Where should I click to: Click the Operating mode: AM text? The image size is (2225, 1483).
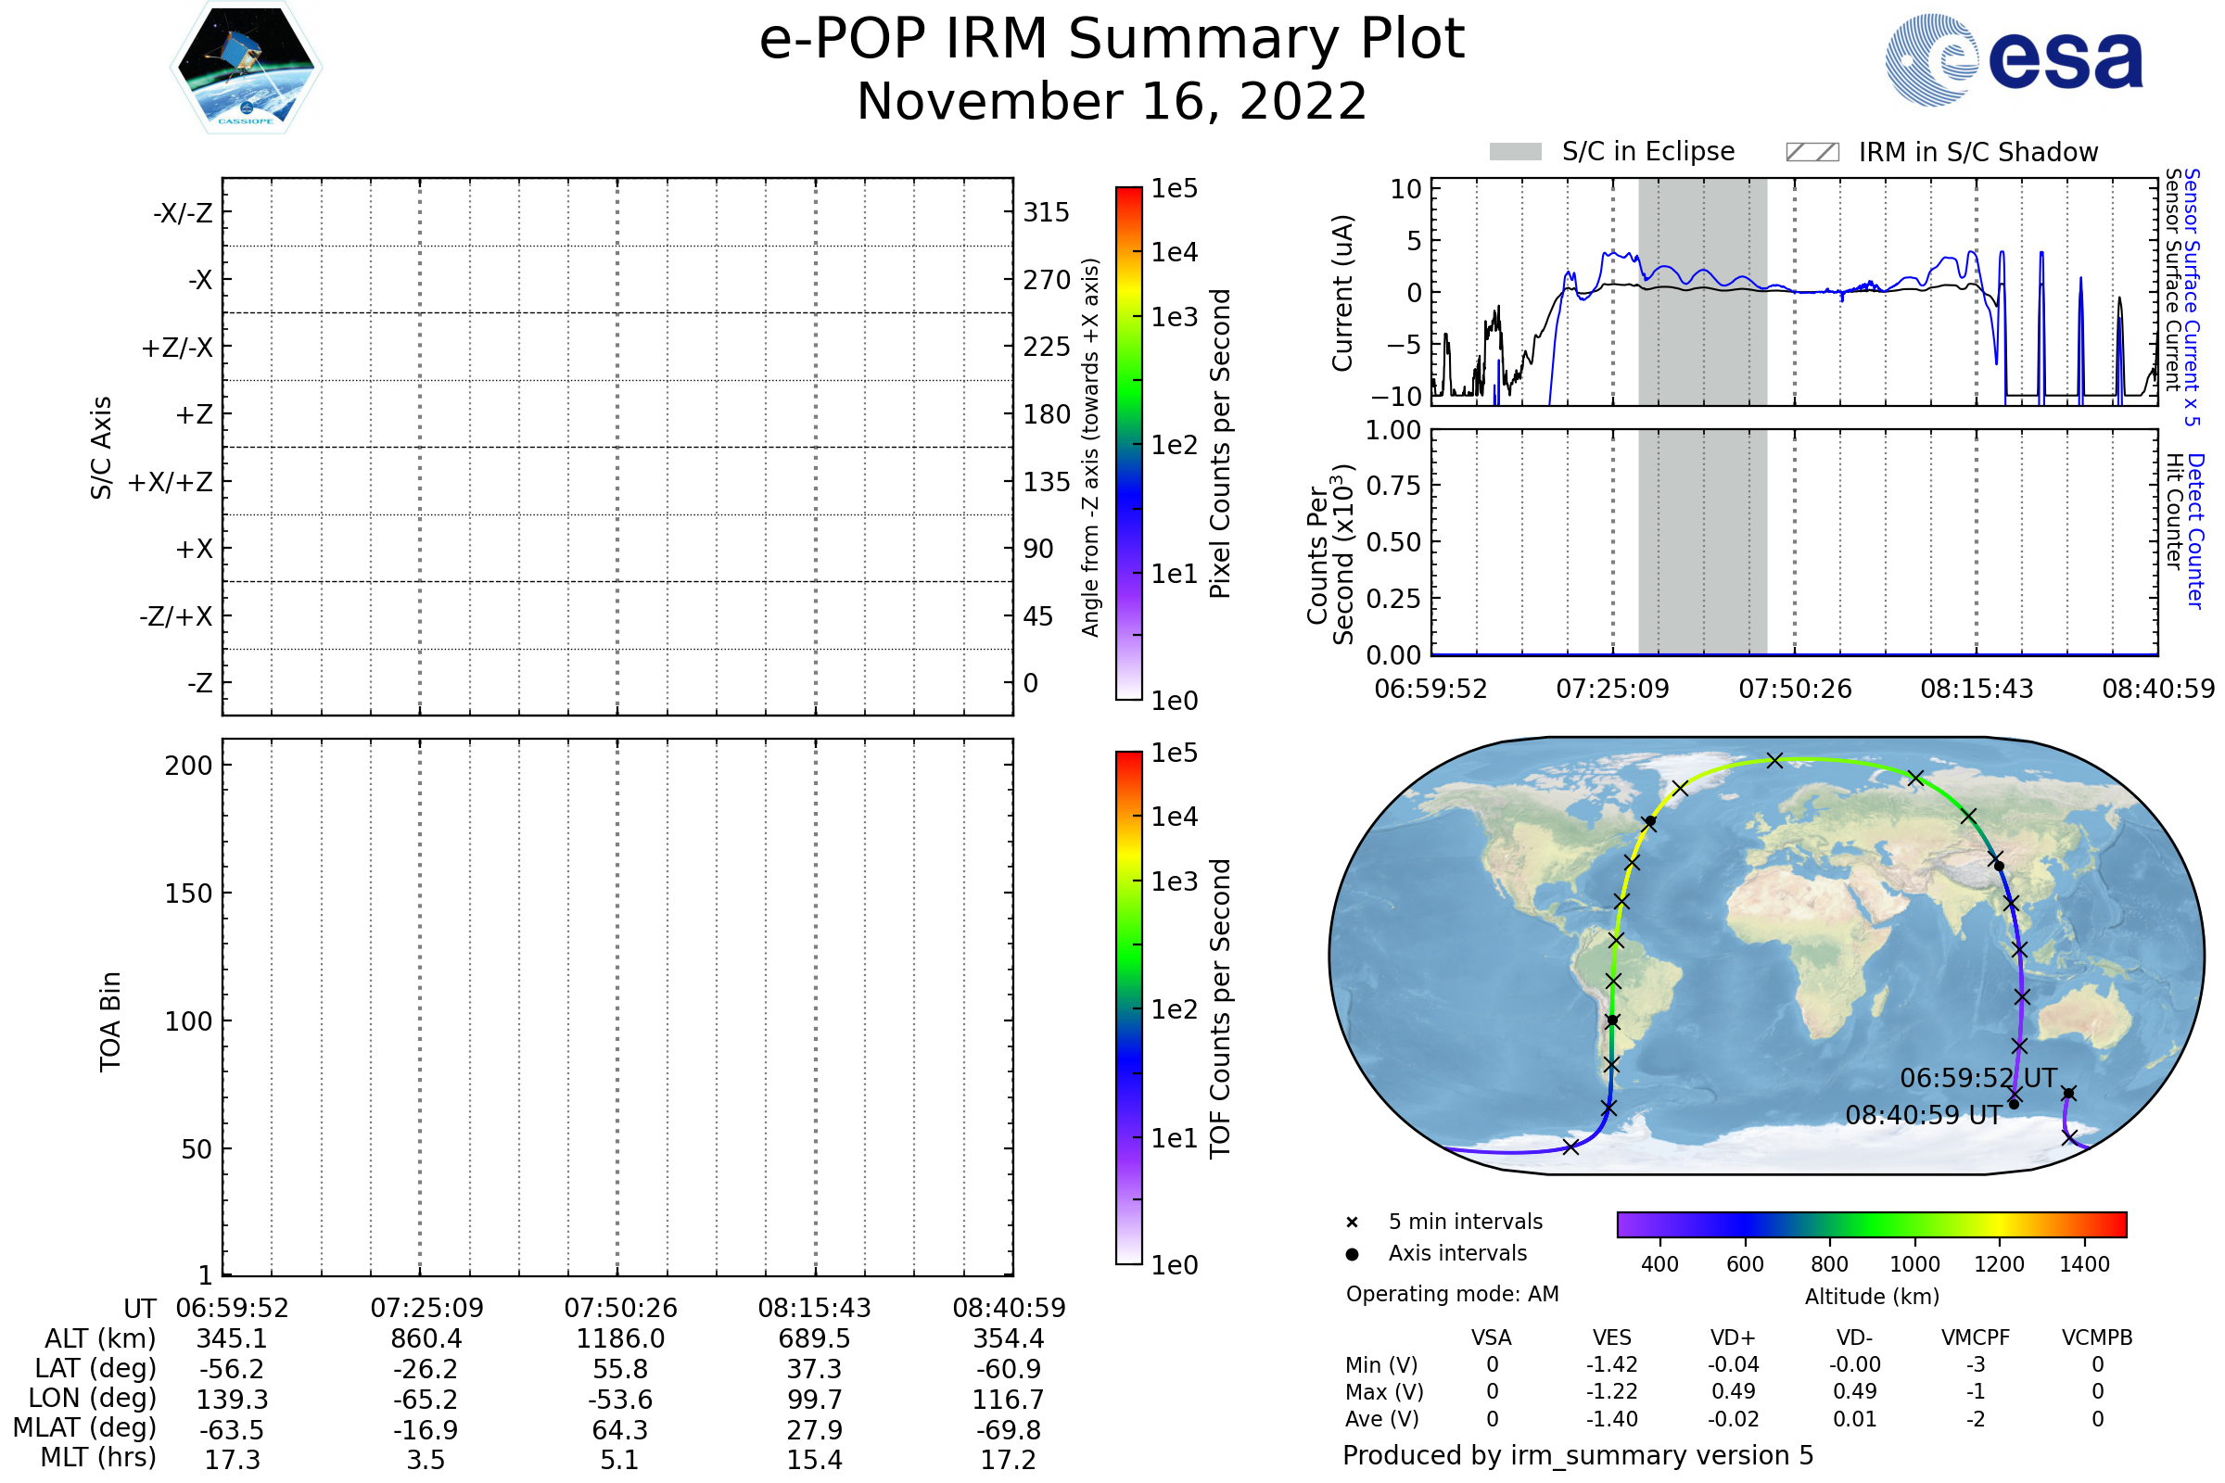click(x=1452, y=1294)
